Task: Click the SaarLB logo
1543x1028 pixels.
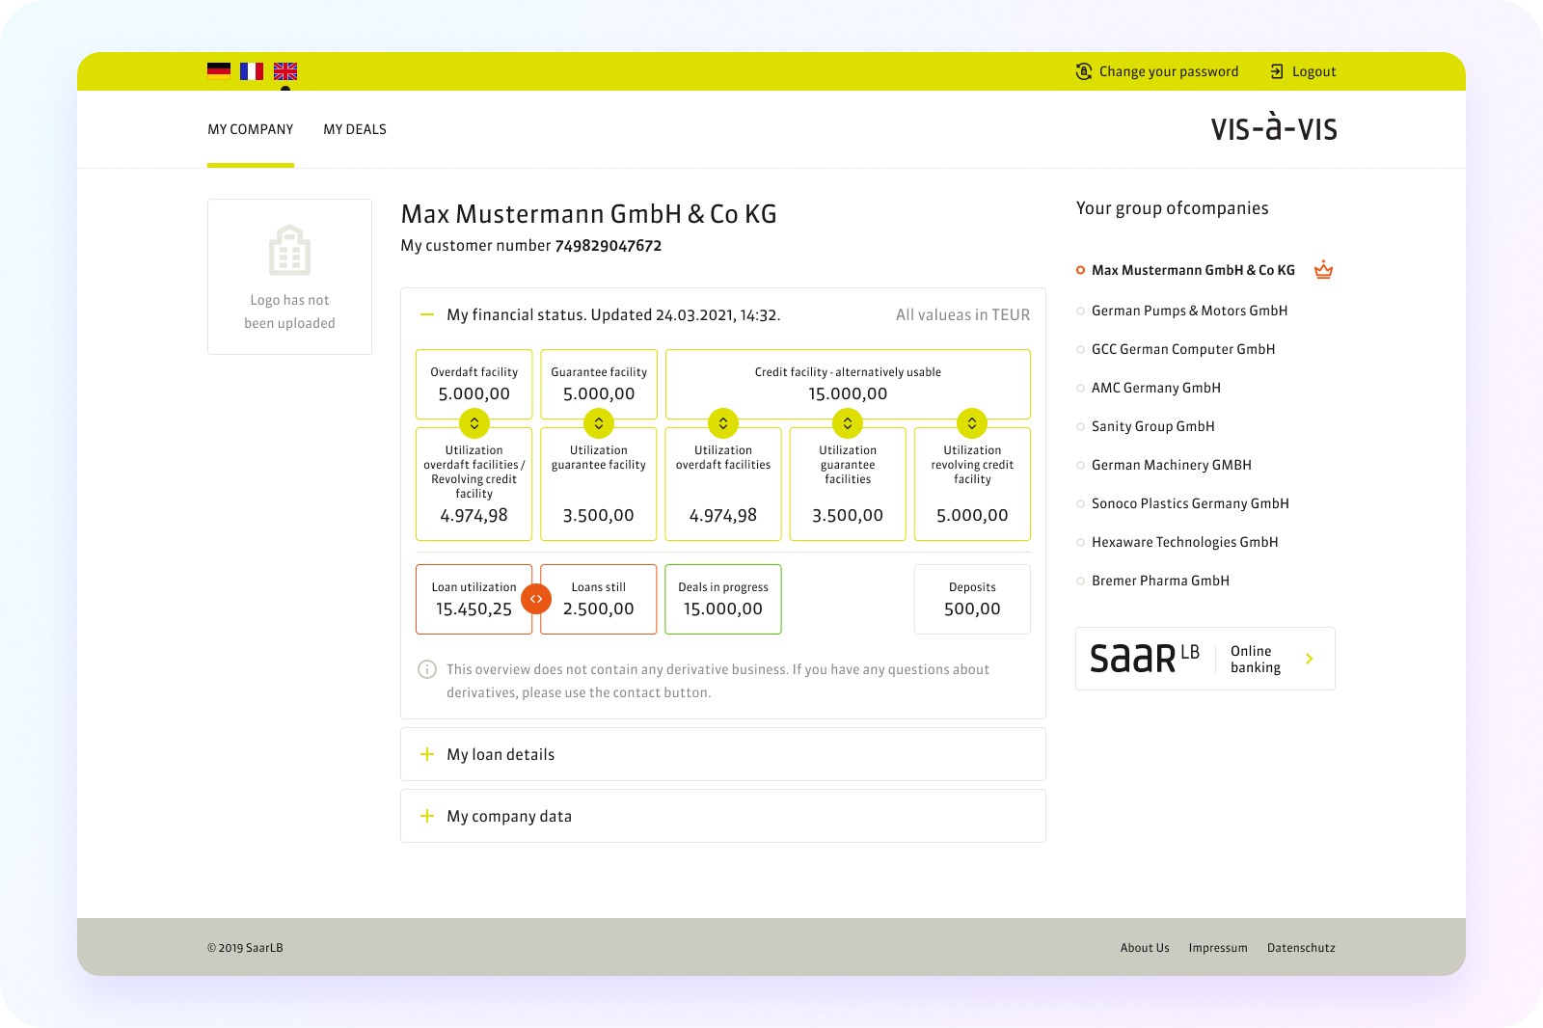Action: point(1145,658)
